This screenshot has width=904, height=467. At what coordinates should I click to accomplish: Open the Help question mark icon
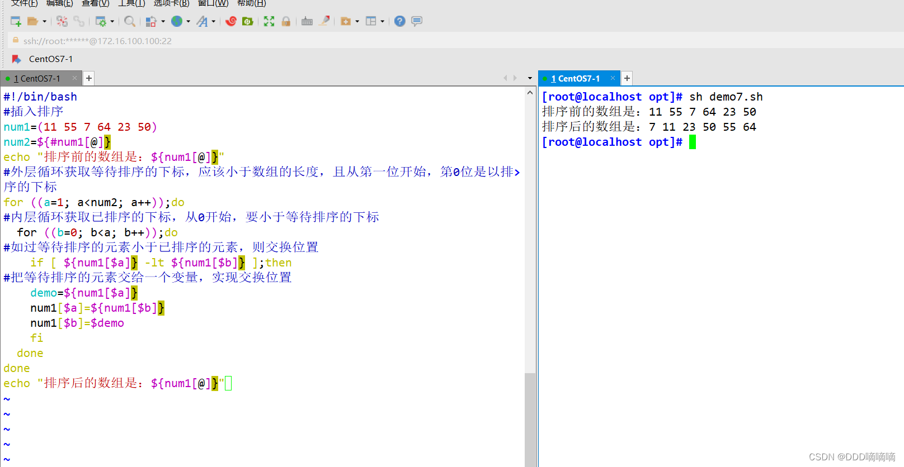click(x=400, y=21)
